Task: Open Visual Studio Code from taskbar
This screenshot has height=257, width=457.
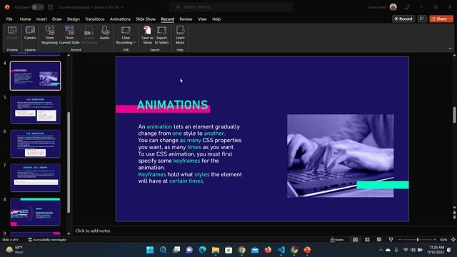Action: click(x=281, y=250)
